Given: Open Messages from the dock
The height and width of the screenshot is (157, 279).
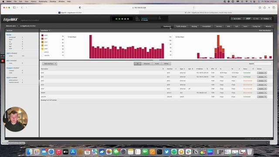Looking at the screenshot, I should coord(116,152).
